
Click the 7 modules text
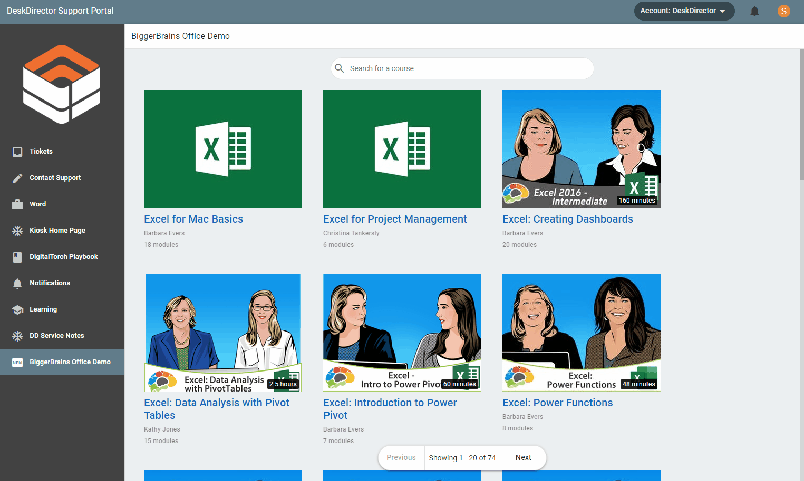coord(338,441)
